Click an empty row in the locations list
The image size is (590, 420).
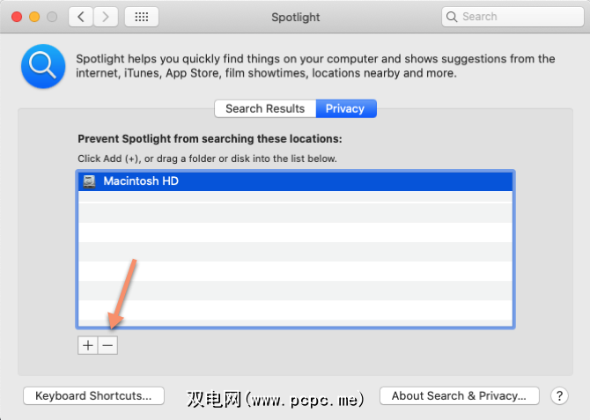(295, 252)
